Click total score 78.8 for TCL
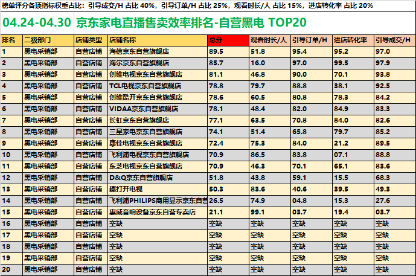The image size is (416, 276). (x=228, y=86)
